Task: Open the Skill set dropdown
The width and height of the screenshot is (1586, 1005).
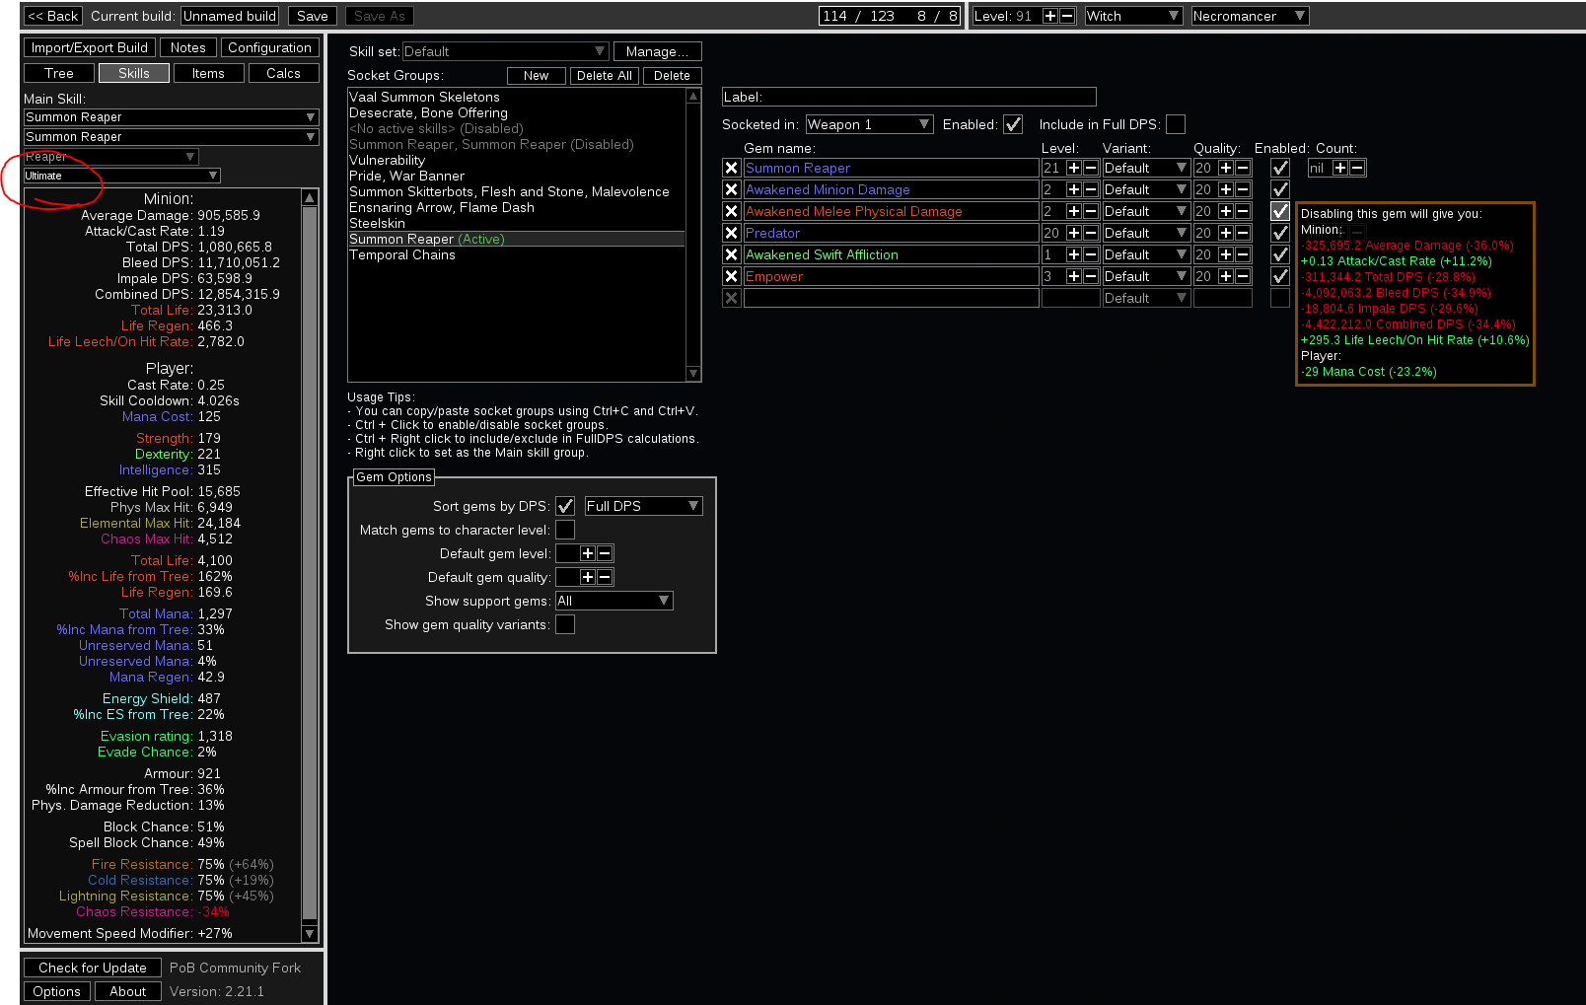Action: coord(505,51)
